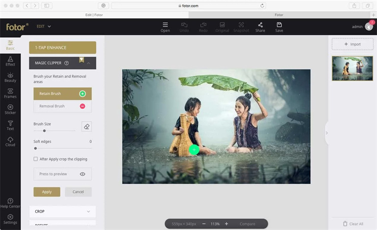Screen dimensions: 377x230
Task: Open the Cloud panel in sidebar
Action: coord(10,141)
